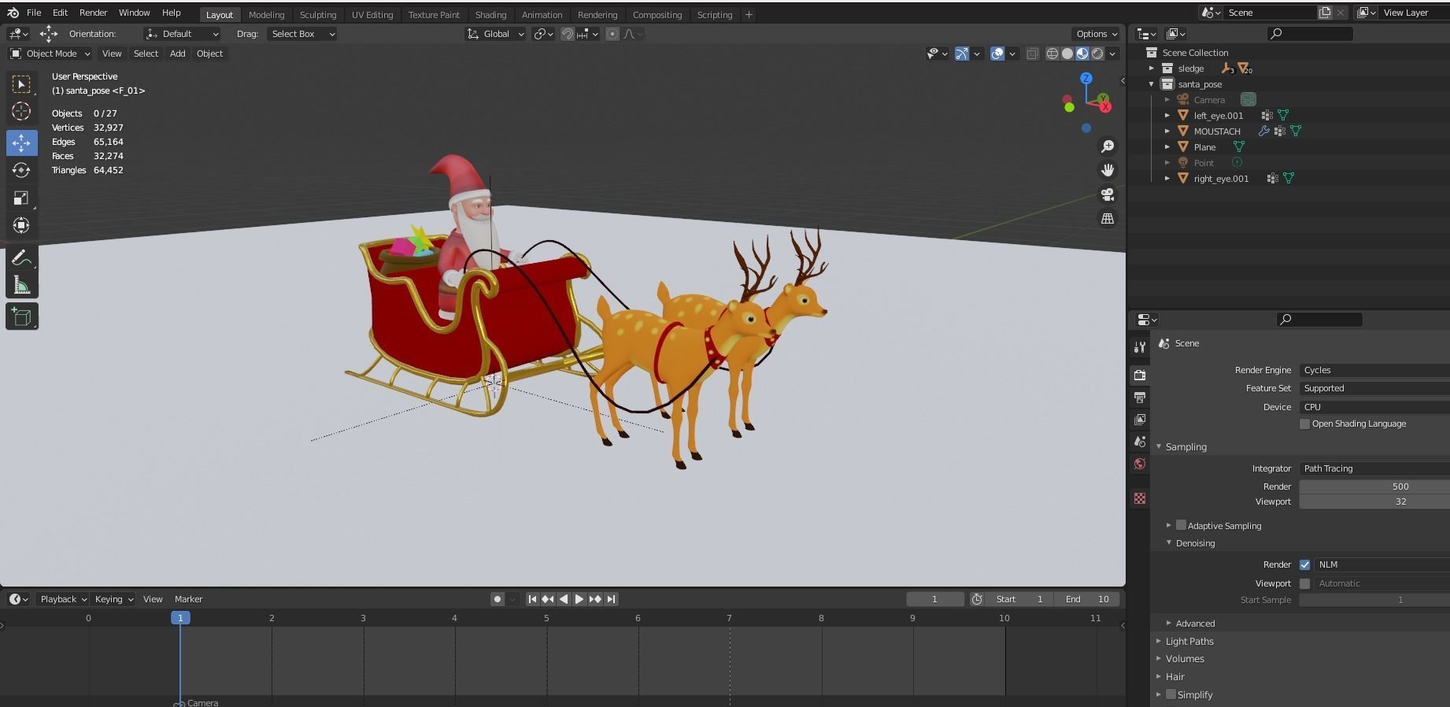Open the View Layer properties tab
This screenshot has width=1450, height=707.
1140,420
